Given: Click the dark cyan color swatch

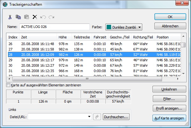Looking at the screenshot, I should point(109,27).
